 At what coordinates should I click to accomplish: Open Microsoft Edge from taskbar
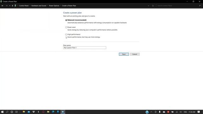(53, 112)
